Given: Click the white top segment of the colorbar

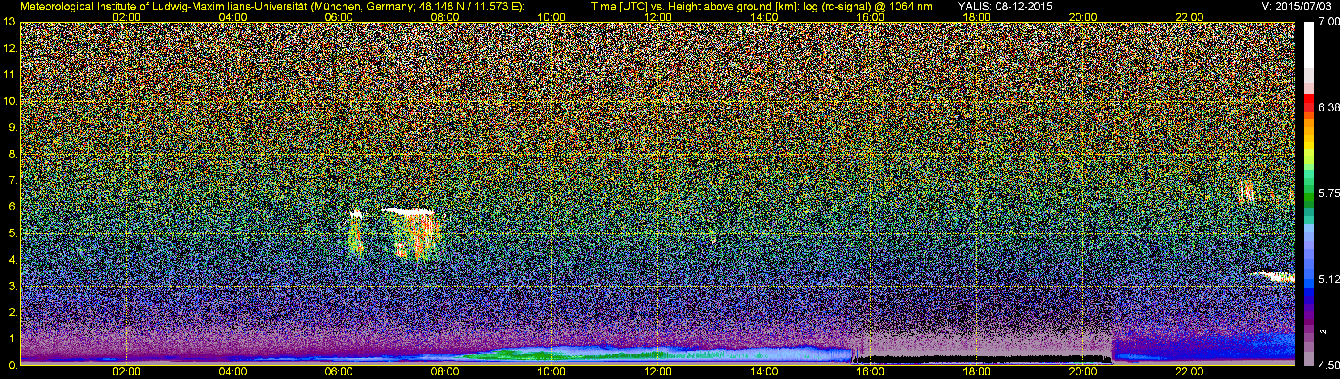Looking at the screenshot, I should [1309, 45].
